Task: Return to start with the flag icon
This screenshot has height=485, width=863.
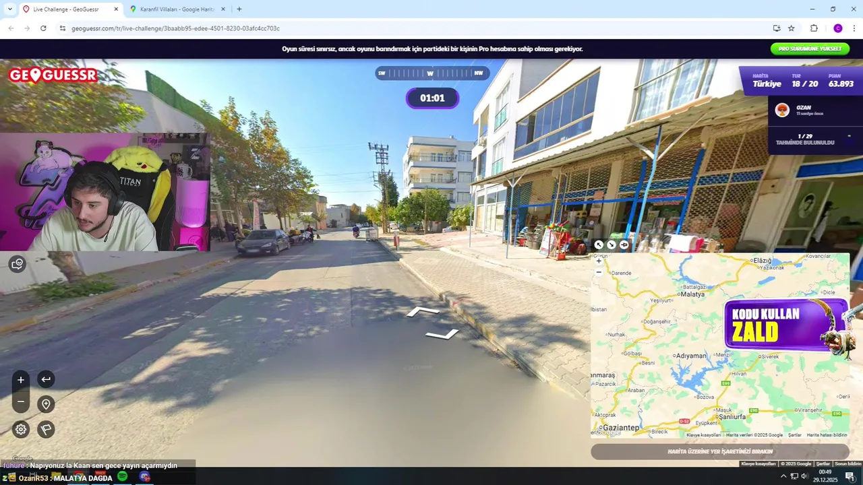Action: [46, 429]
